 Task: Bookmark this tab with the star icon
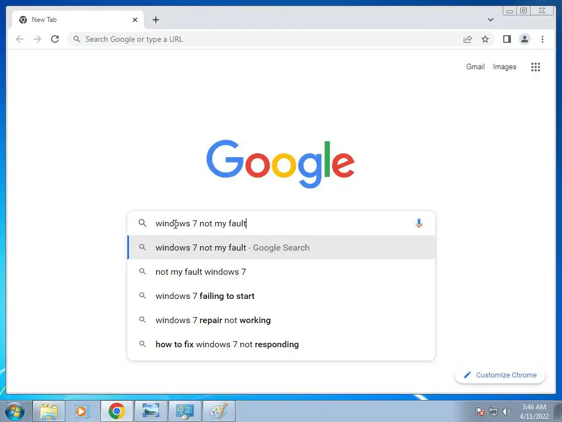tap(485, 39)
